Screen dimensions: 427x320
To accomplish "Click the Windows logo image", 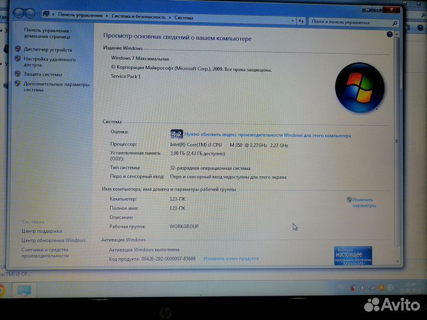I will pos(359,88).
